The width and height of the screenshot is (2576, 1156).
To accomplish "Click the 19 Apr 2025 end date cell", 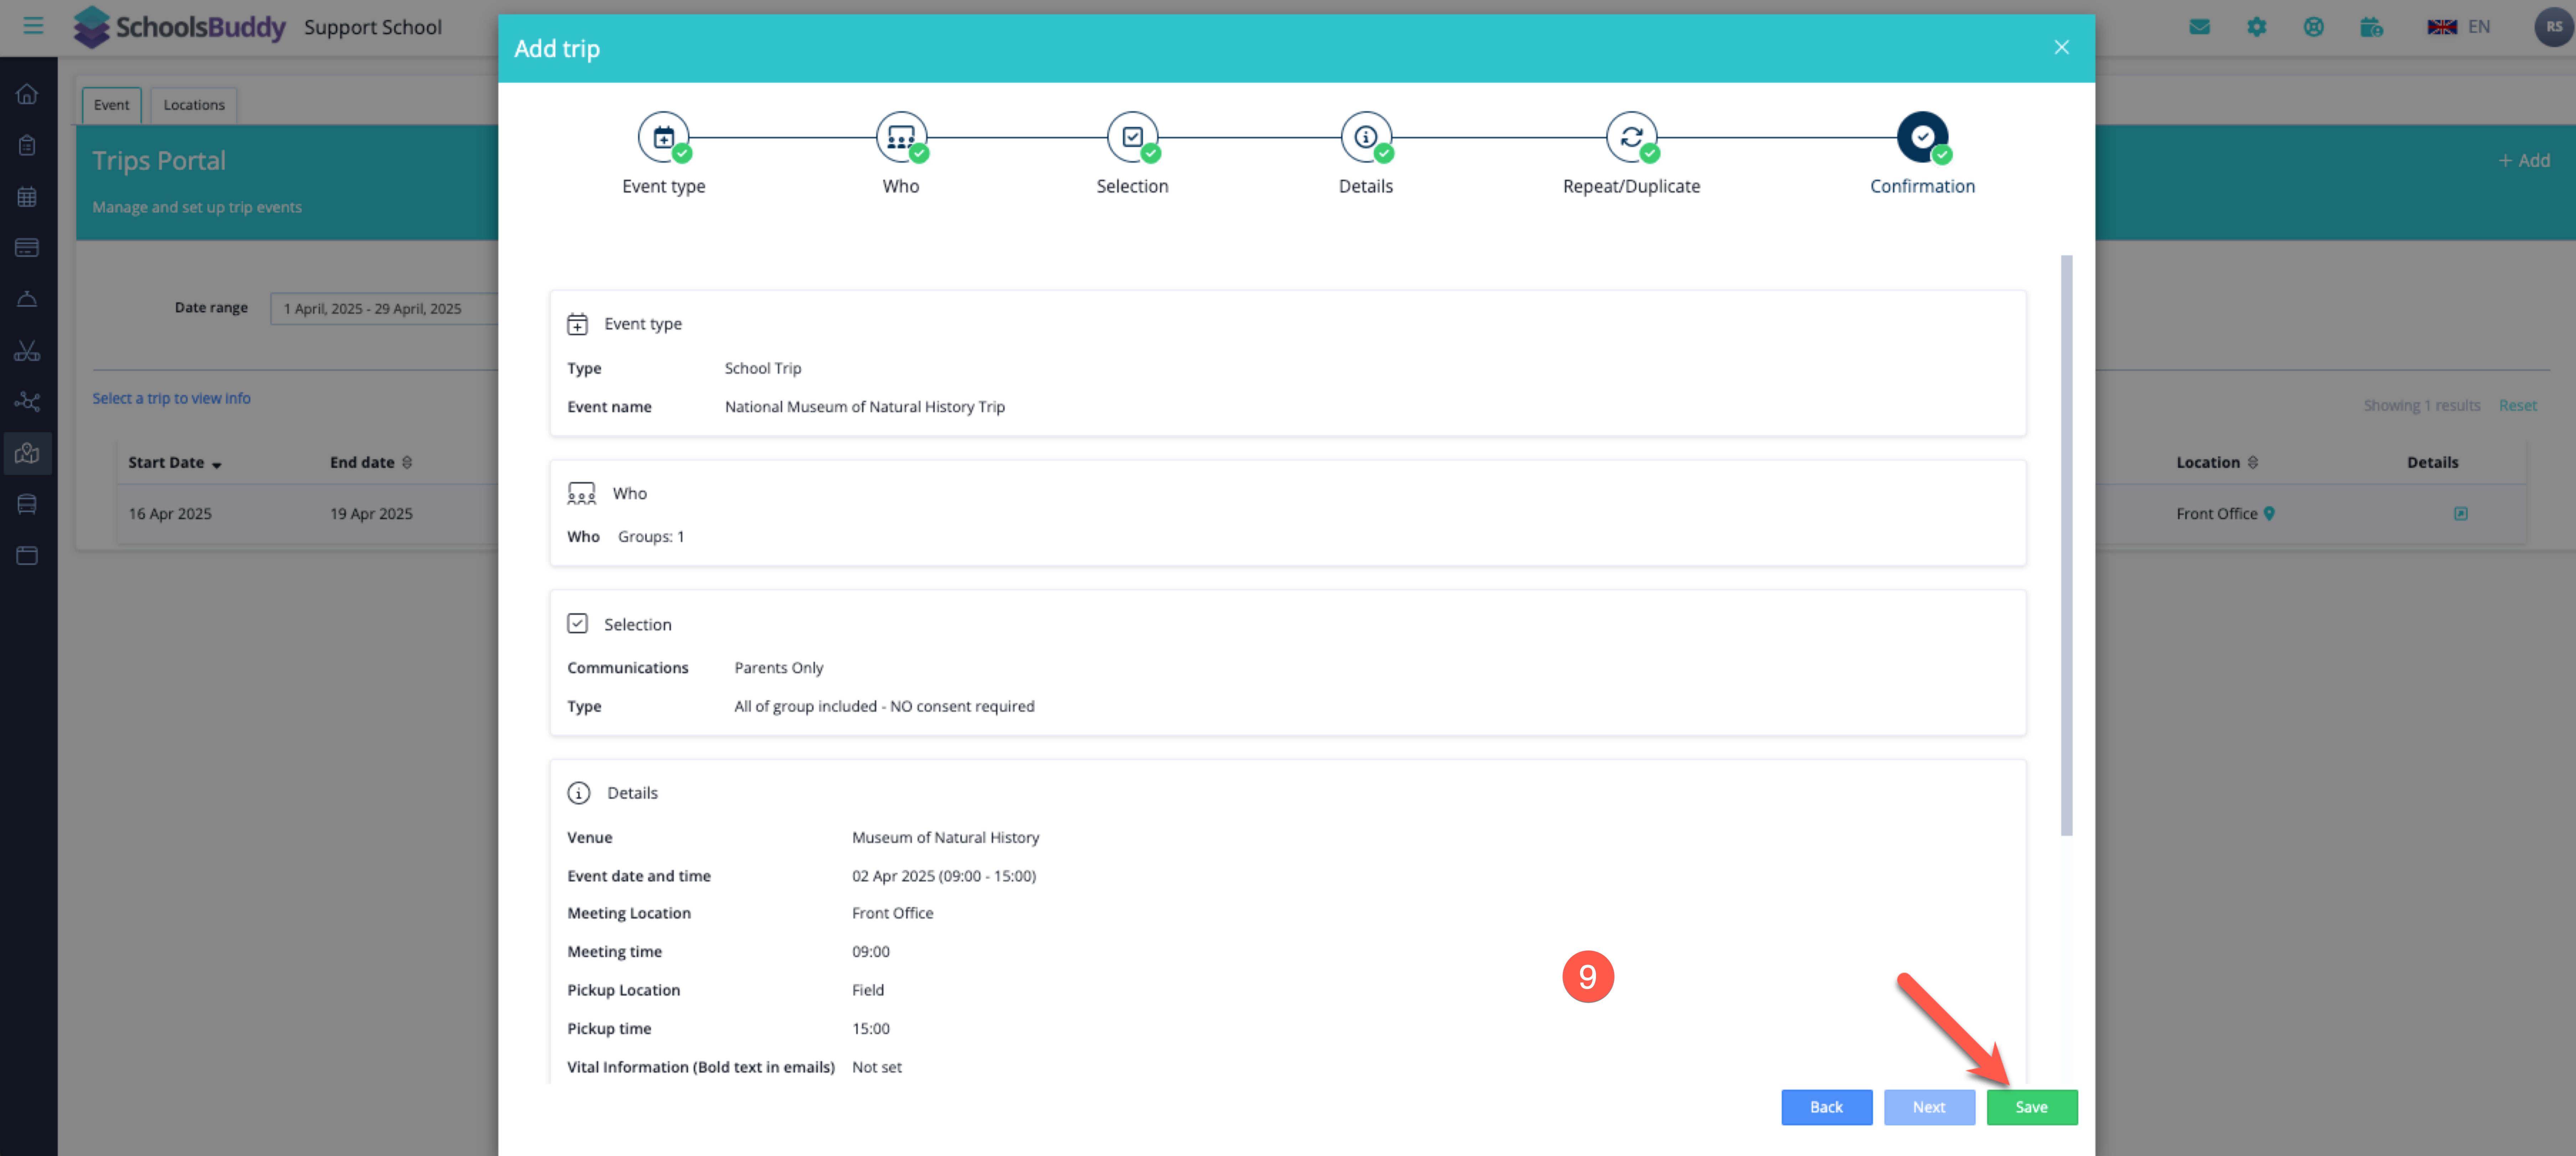I will (x=371, y=514).
